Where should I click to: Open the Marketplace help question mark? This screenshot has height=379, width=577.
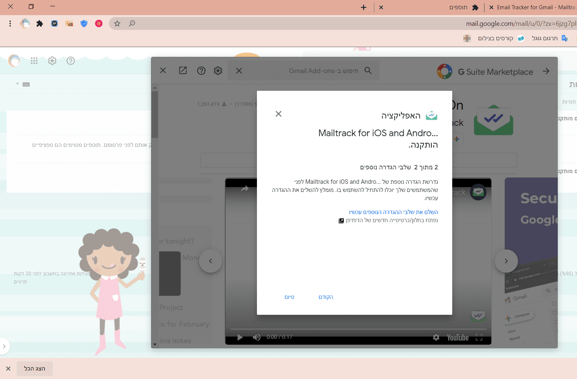pyautogui.click(x=201, y=70)
